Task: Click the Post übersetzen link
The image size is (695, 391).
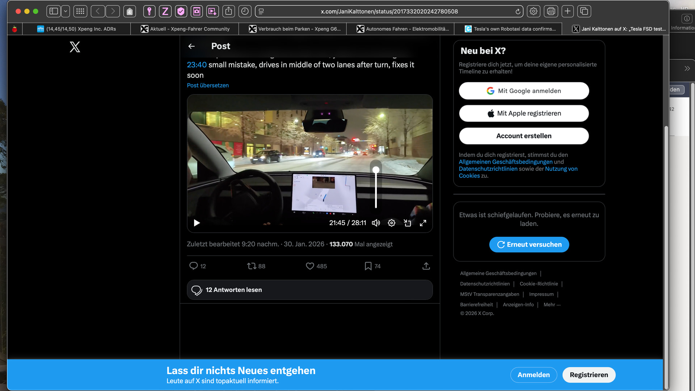Action: tap(208, 85)
